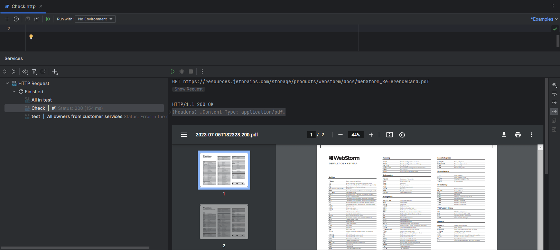Zoom out of the PDF preview
The height and width of the screenshot is (250, 560).
(x=340, y=135)
